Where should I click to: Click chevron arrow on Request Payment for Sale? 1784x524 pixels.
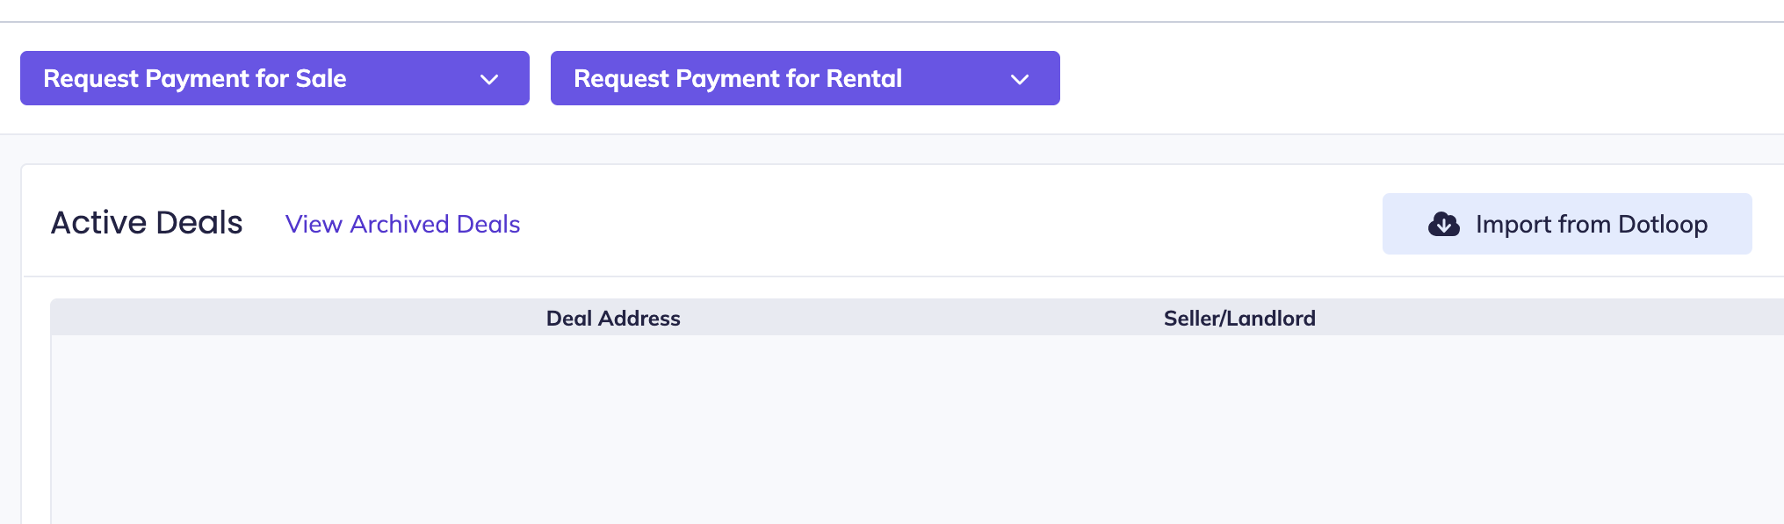click(489, 79)
